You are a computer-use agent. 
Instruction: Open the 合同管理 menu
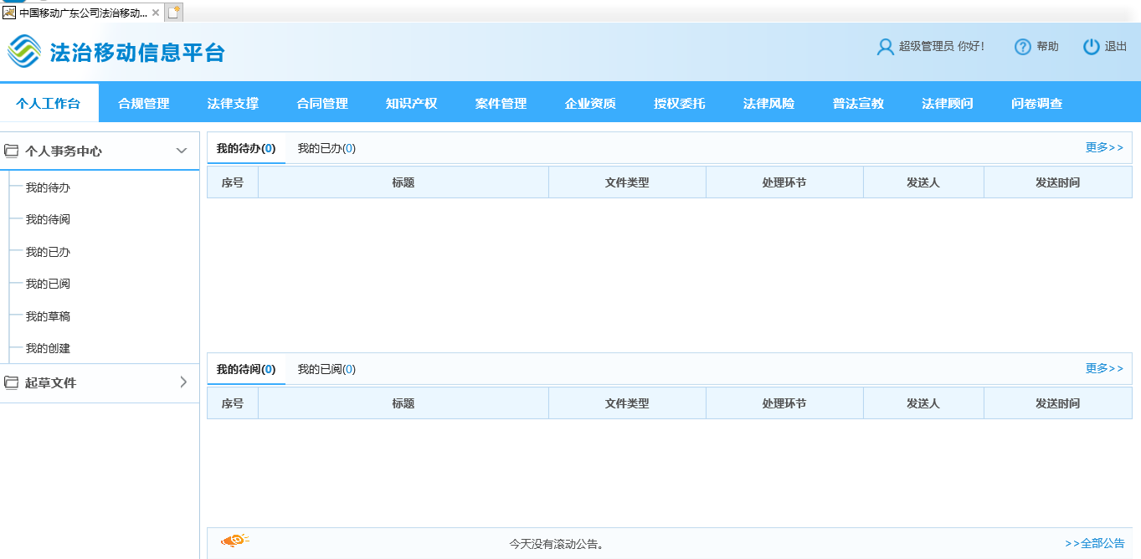[x=322, y=104]
